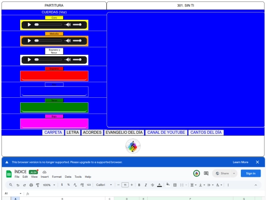Open EVANGELIO DEL DÍA
The width and height of the screenshot is (266, 200).
pos(124,132)
